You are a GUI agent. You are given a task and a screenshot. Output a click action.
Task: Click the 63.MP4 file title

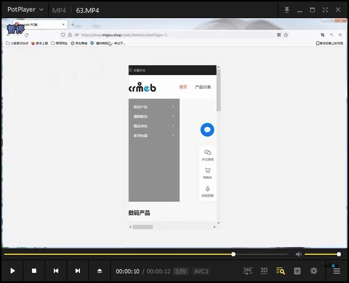[x=87, y=10]
